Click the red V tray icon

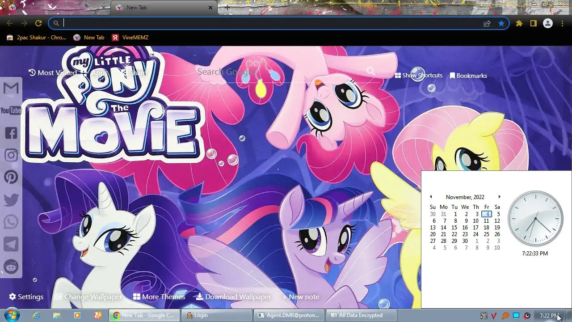coord(494,316)
